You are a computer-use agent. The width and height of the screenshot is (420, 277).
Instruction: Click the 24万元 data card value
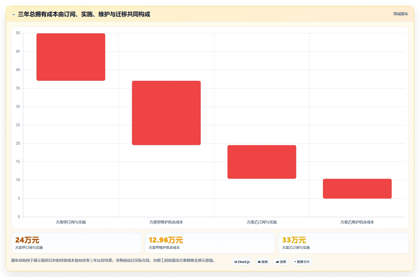pyautogui.click(x=27, y=240)
